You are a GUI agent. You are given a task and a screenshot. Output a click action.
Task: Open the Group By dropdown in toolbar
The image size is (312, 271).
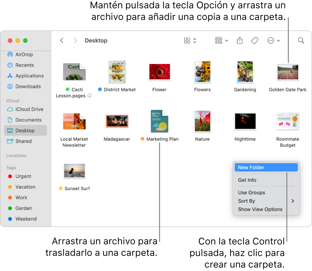221,41
